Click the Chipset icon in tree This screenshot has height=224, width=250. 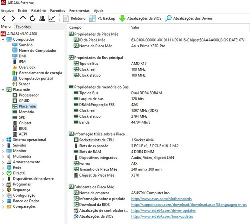click(x=15, y=123)
